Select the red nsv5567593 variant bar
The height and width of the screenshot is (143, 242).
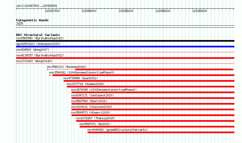click(153, 104)
